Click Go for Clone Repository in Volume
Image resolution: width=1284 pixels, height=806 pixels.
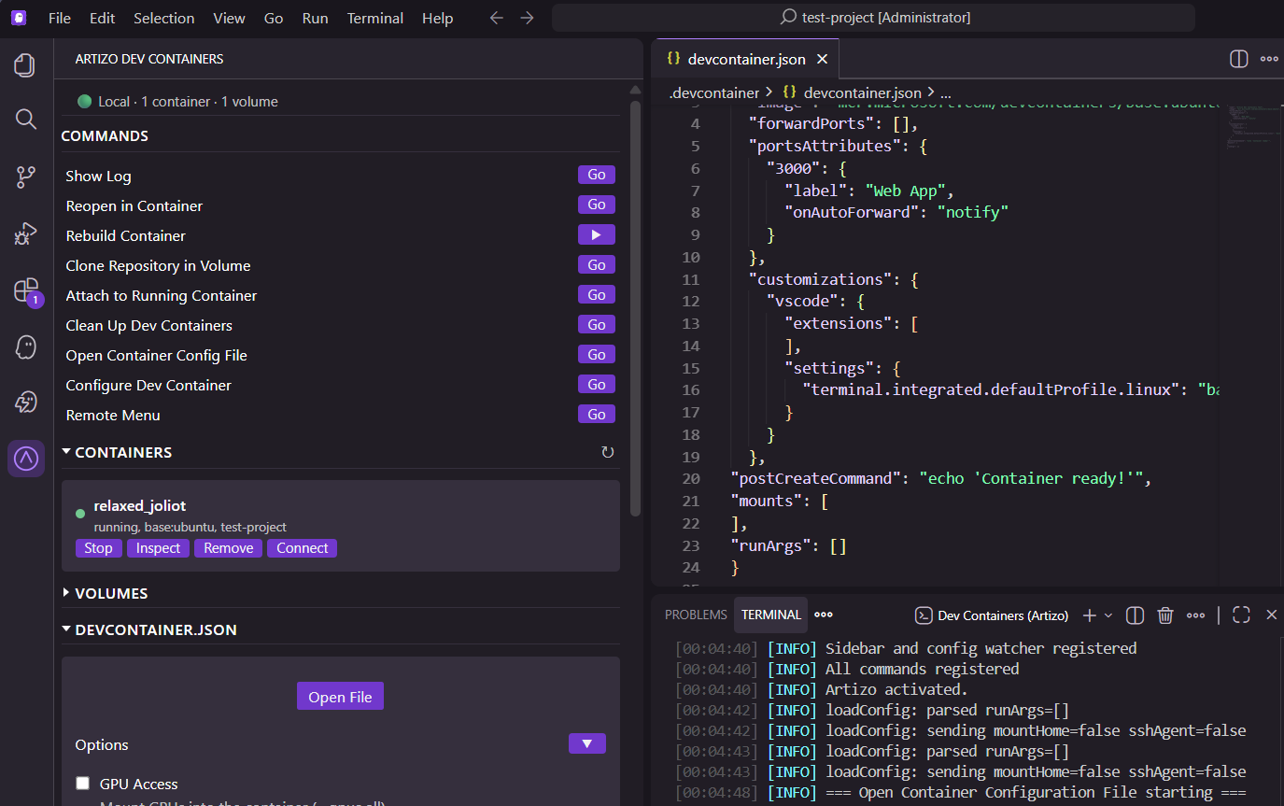pos(597,264)
